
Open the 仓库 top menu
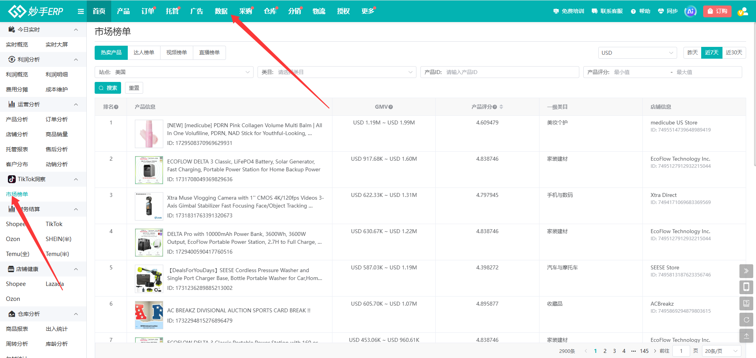coord(270,11)
